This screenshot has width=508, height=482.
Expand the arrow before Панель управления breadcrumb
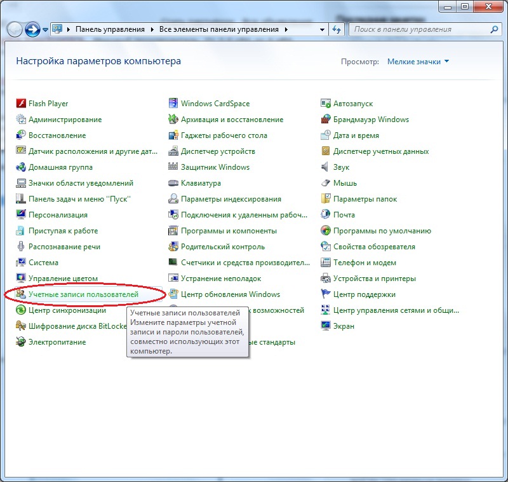pos(69,29)
